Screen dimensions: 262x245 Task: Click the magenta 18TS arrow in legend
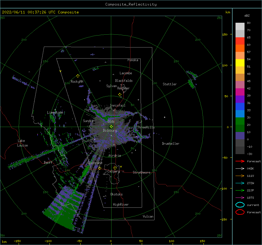240,198
